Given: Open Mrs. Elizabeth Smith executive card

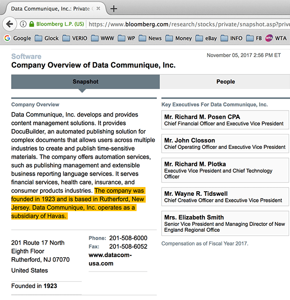Looking at the screenshot, I should pos(194,218).
